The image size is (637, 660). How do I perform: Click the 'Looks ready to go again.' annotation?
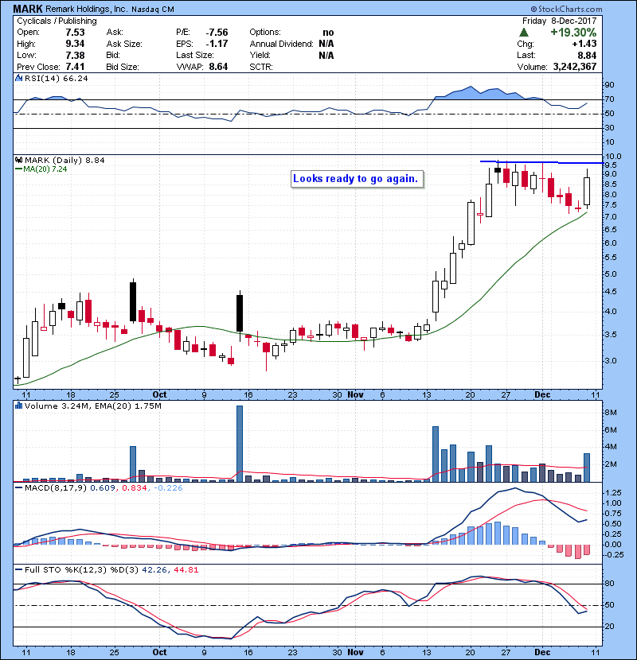point(355,178)
